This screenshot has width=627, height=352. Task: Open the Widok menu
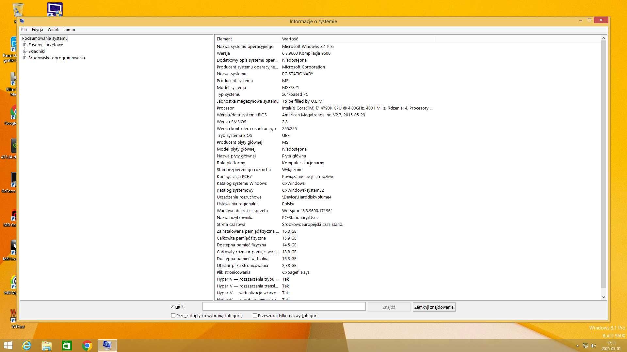coord(53,30)
